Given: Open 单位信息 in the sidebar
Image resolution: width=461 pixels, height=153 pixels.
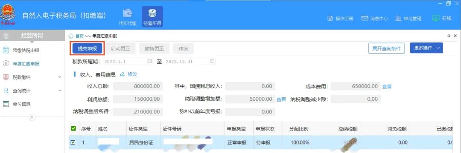Looking at the screenshot, I should pos(21,104).
